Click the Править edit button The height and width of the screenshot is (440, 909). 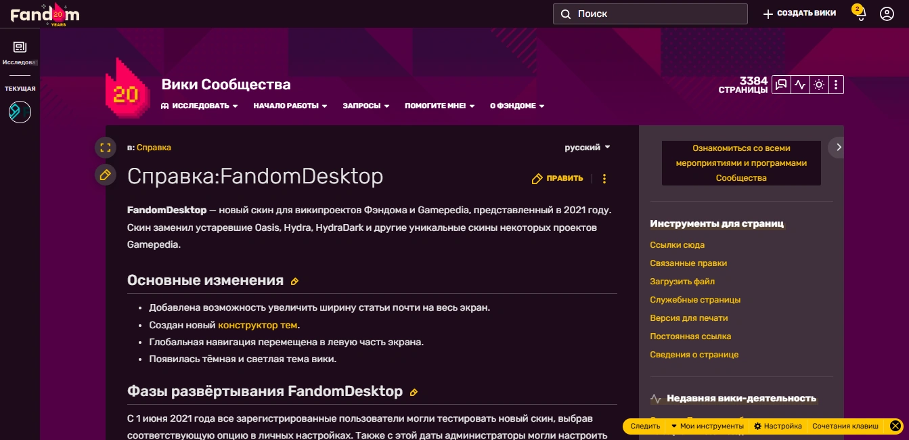558,179
